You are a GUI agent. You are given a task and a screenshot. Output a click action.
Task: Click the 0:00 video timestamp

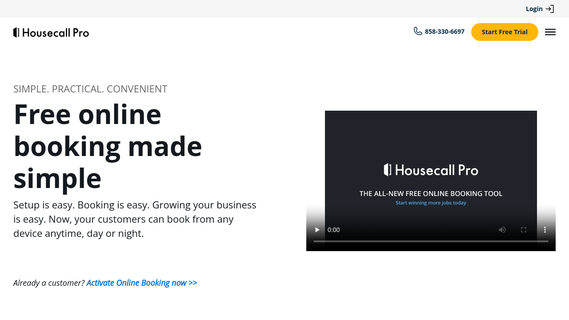coord(333,230)
